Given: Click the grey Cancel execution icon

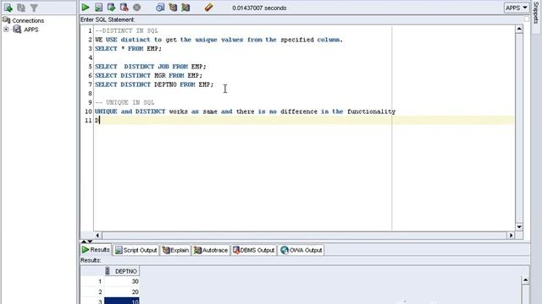Looking at the screenshot, I should click(137, 8).
